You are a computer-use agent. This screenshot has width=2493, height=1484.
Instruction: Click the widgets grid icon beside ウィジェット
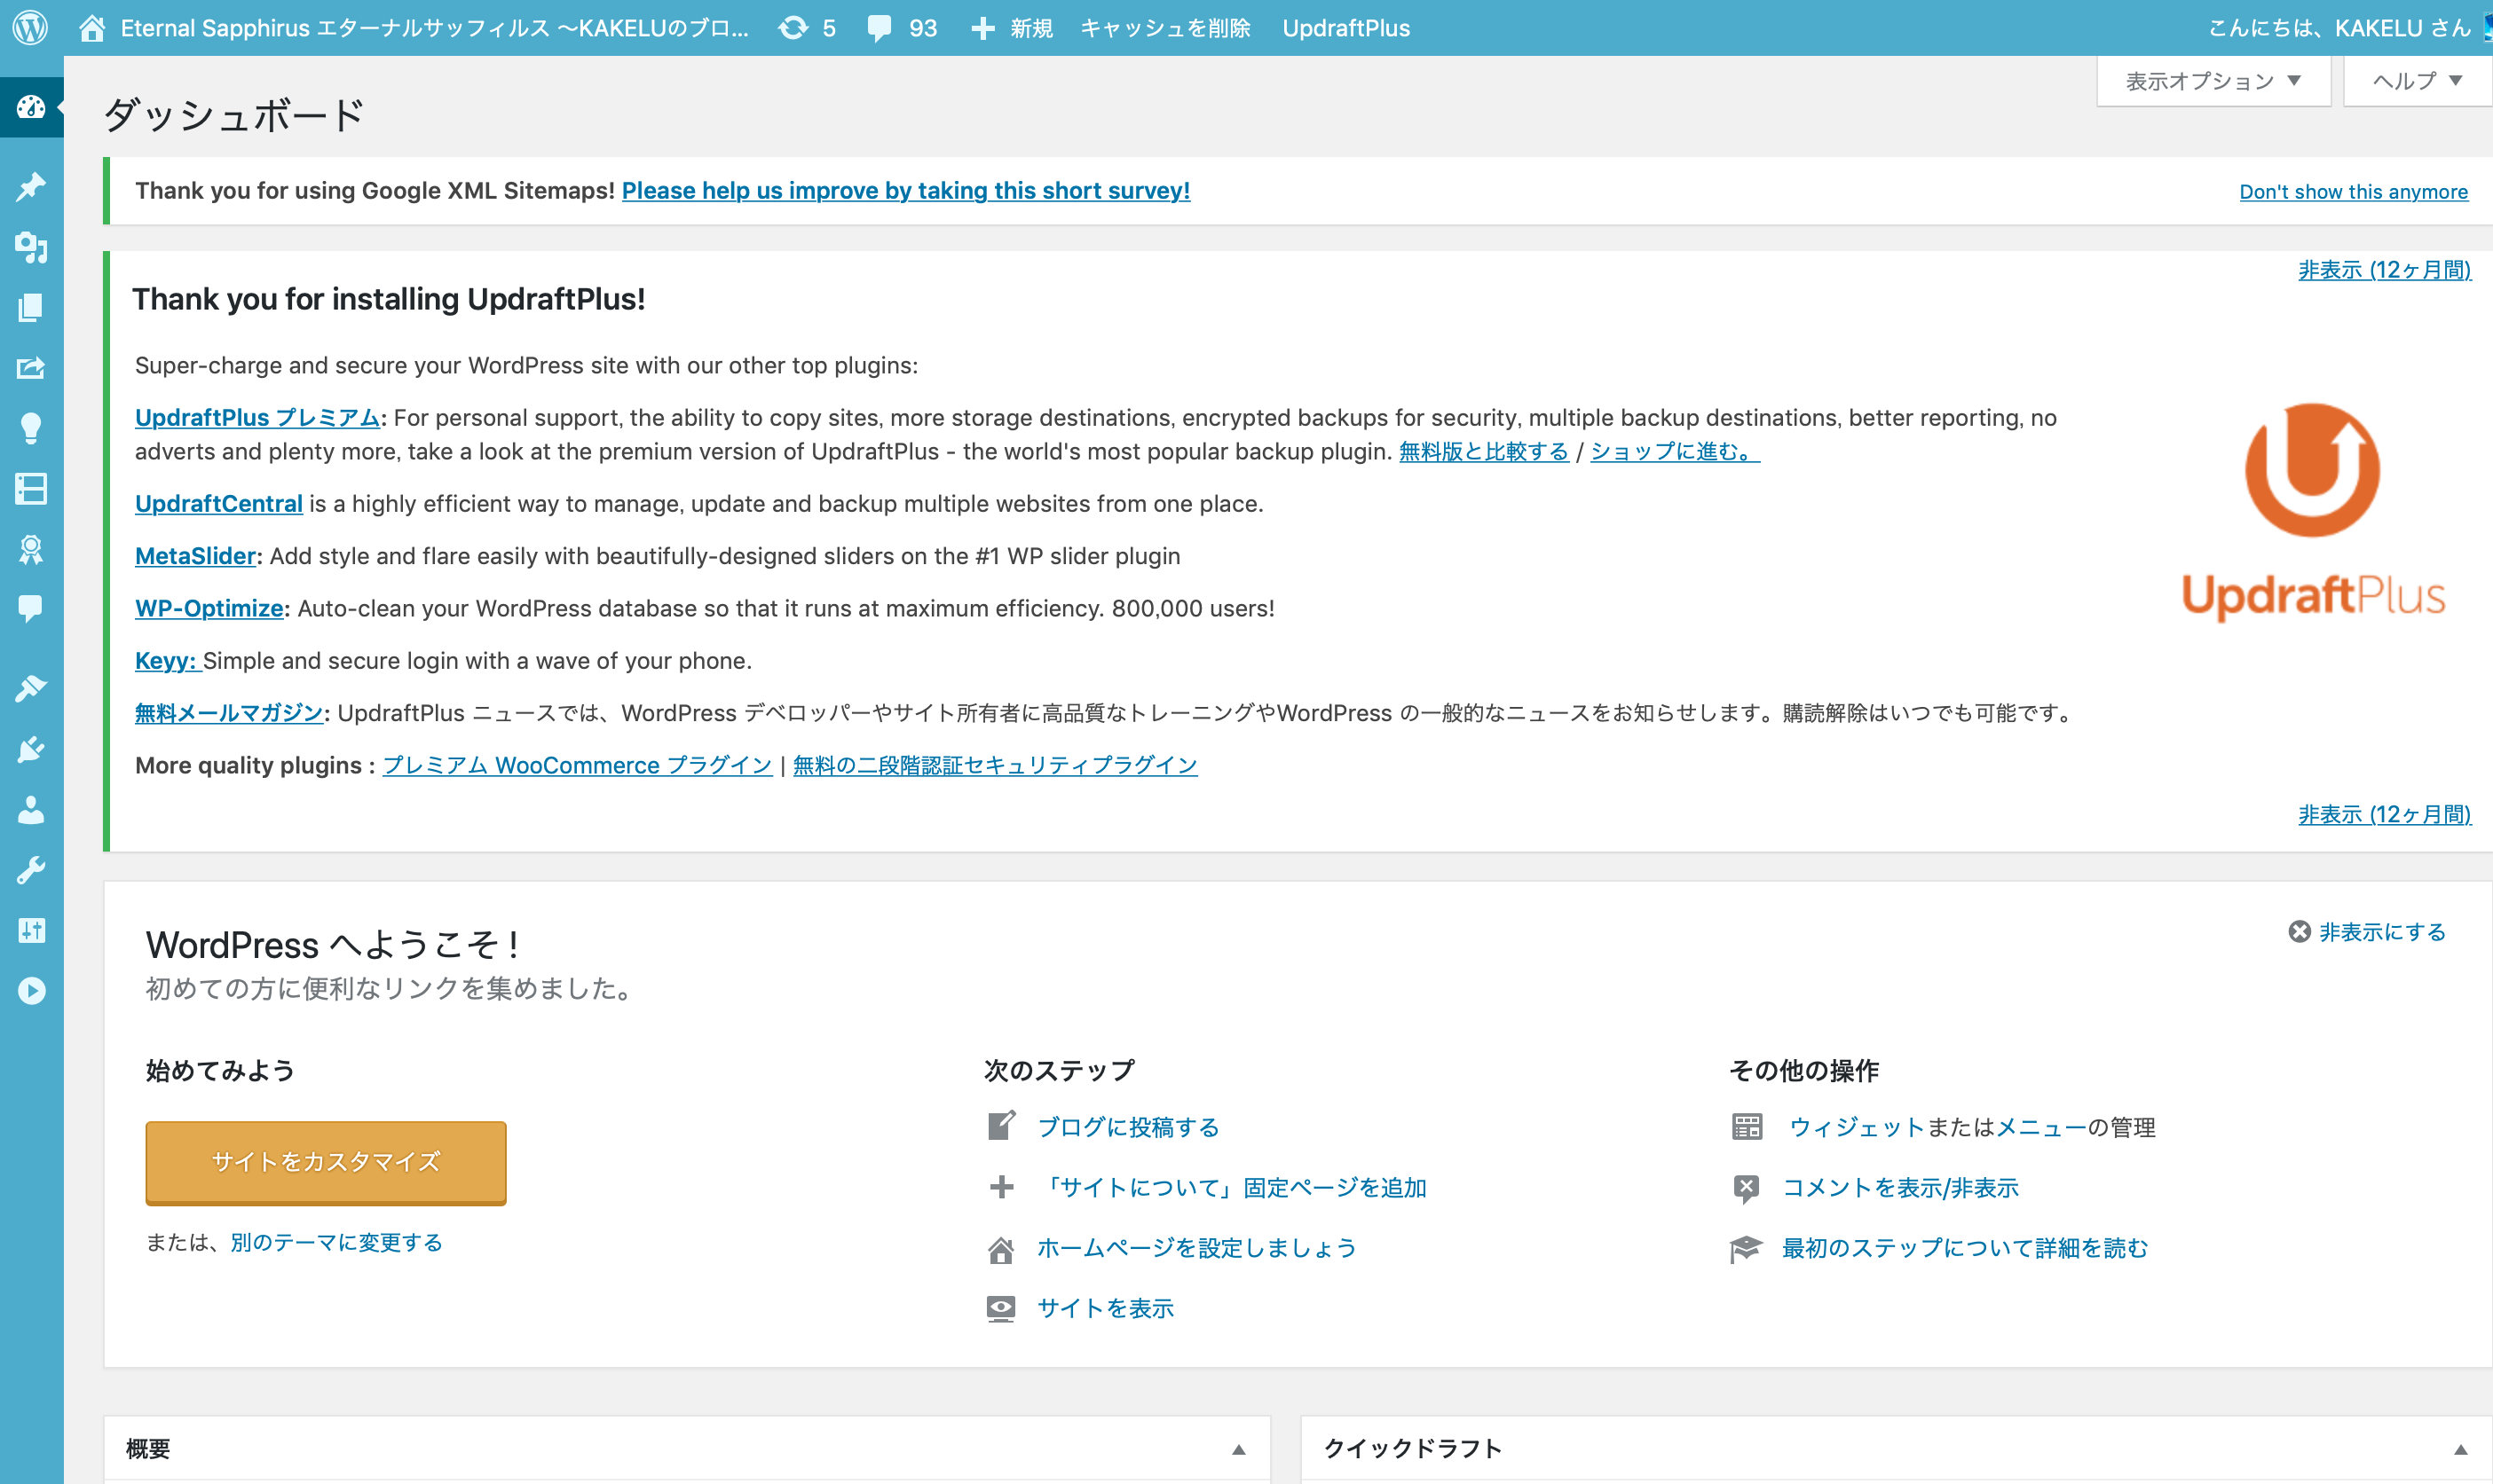click(1747, 1127)
